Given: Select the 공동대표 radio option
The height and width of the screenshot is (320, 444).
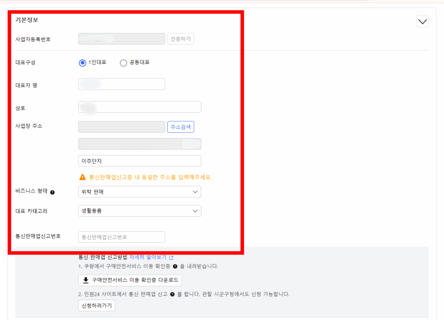Looking at the screenshot, I should [123, 62].
